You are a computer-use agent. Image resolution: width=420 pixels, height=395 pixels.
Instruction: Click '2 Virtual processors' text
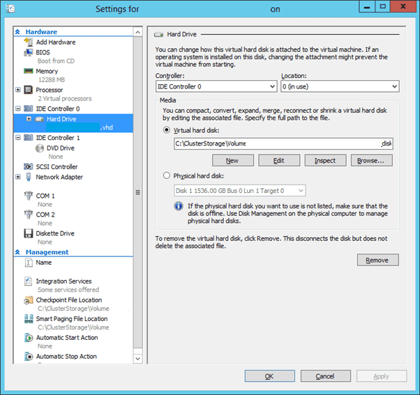coord(65,99)
